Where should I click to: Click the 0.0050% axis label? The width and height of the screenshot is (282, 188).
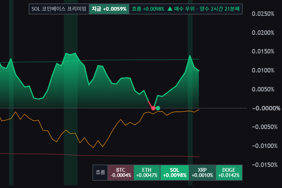click(x=263, y=89)
